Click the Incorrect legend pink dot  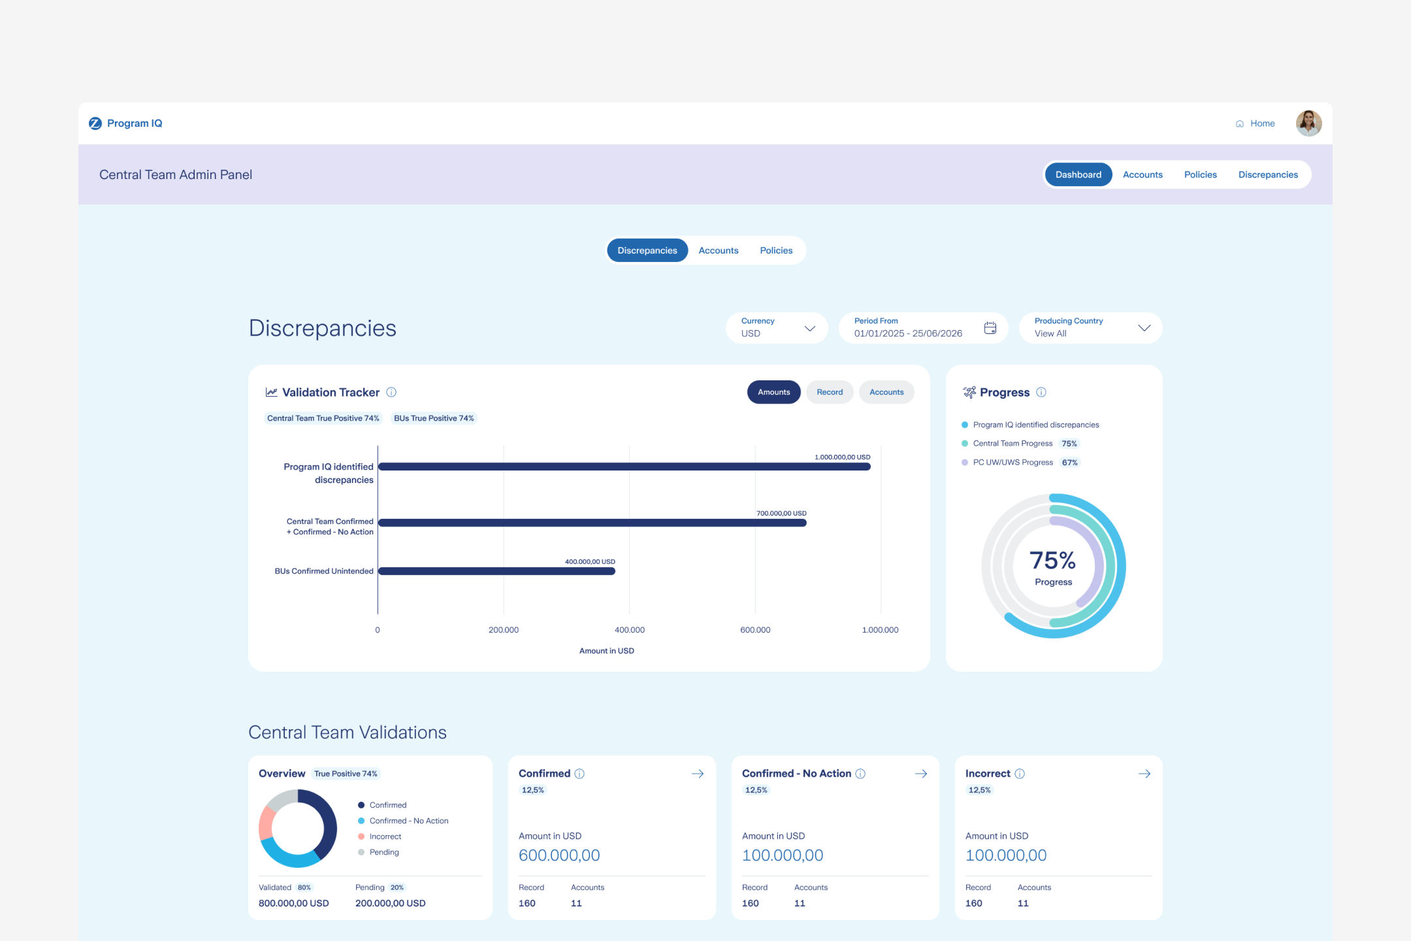pos(361,836)
